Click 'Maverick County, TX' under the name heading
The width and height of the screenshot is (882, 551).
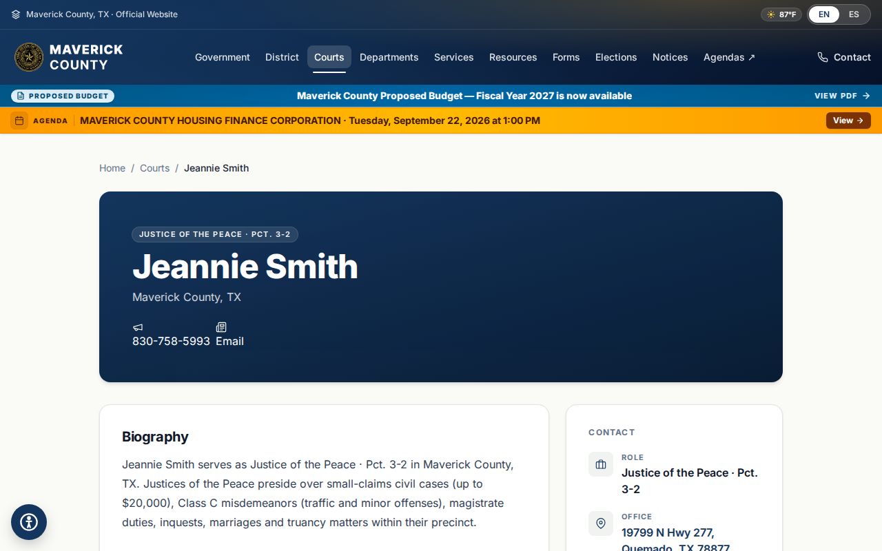[x=187, y=297]
